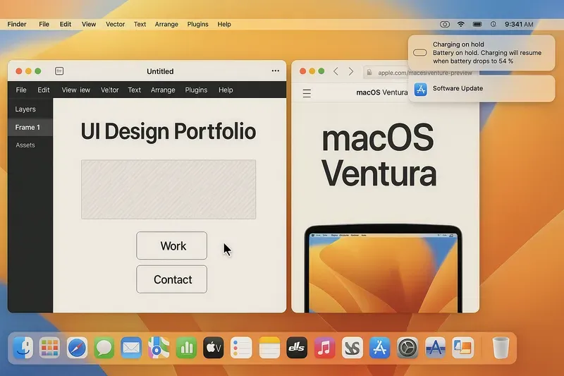The width and height of the screenshot is (564, 376).
Task: Open the Finder menu in the system menu bar
Action: tap(17, 24)
